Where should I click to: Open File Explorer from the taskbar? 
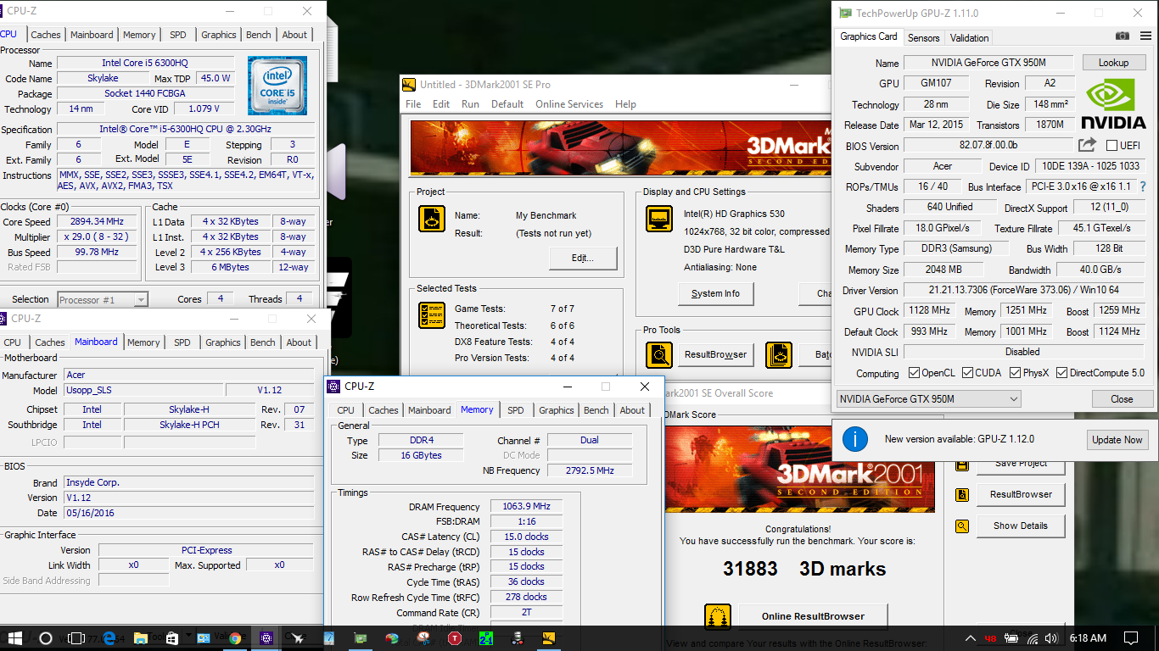(140, 638)
